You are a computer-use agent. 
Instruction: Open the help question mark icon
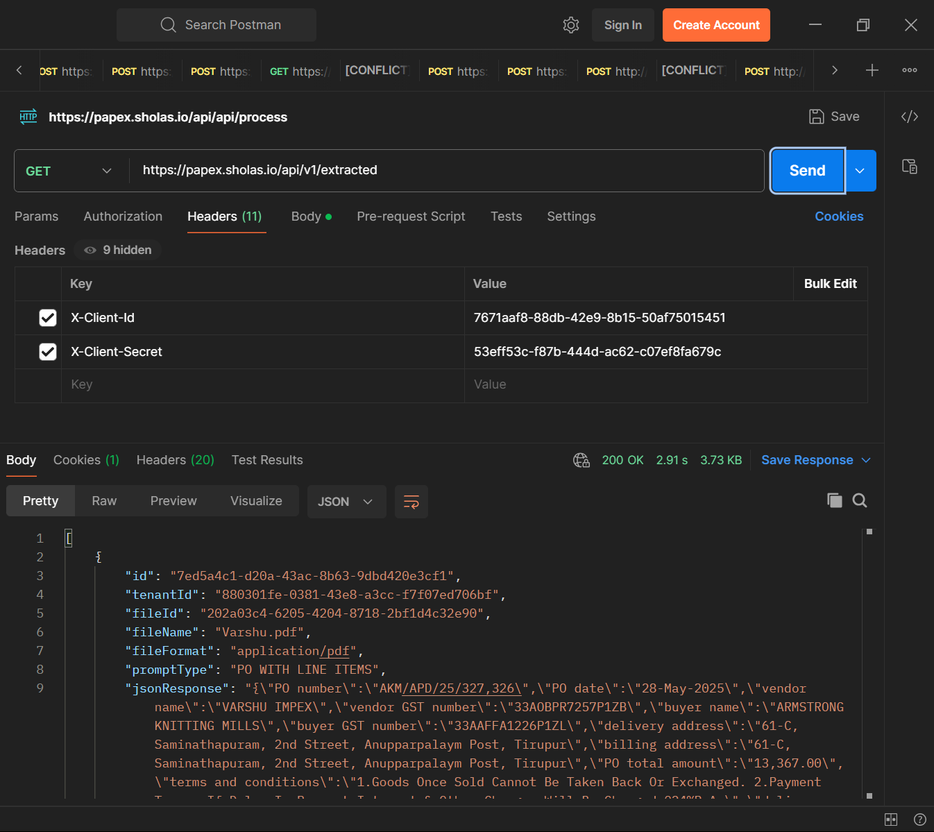[920, 820]
